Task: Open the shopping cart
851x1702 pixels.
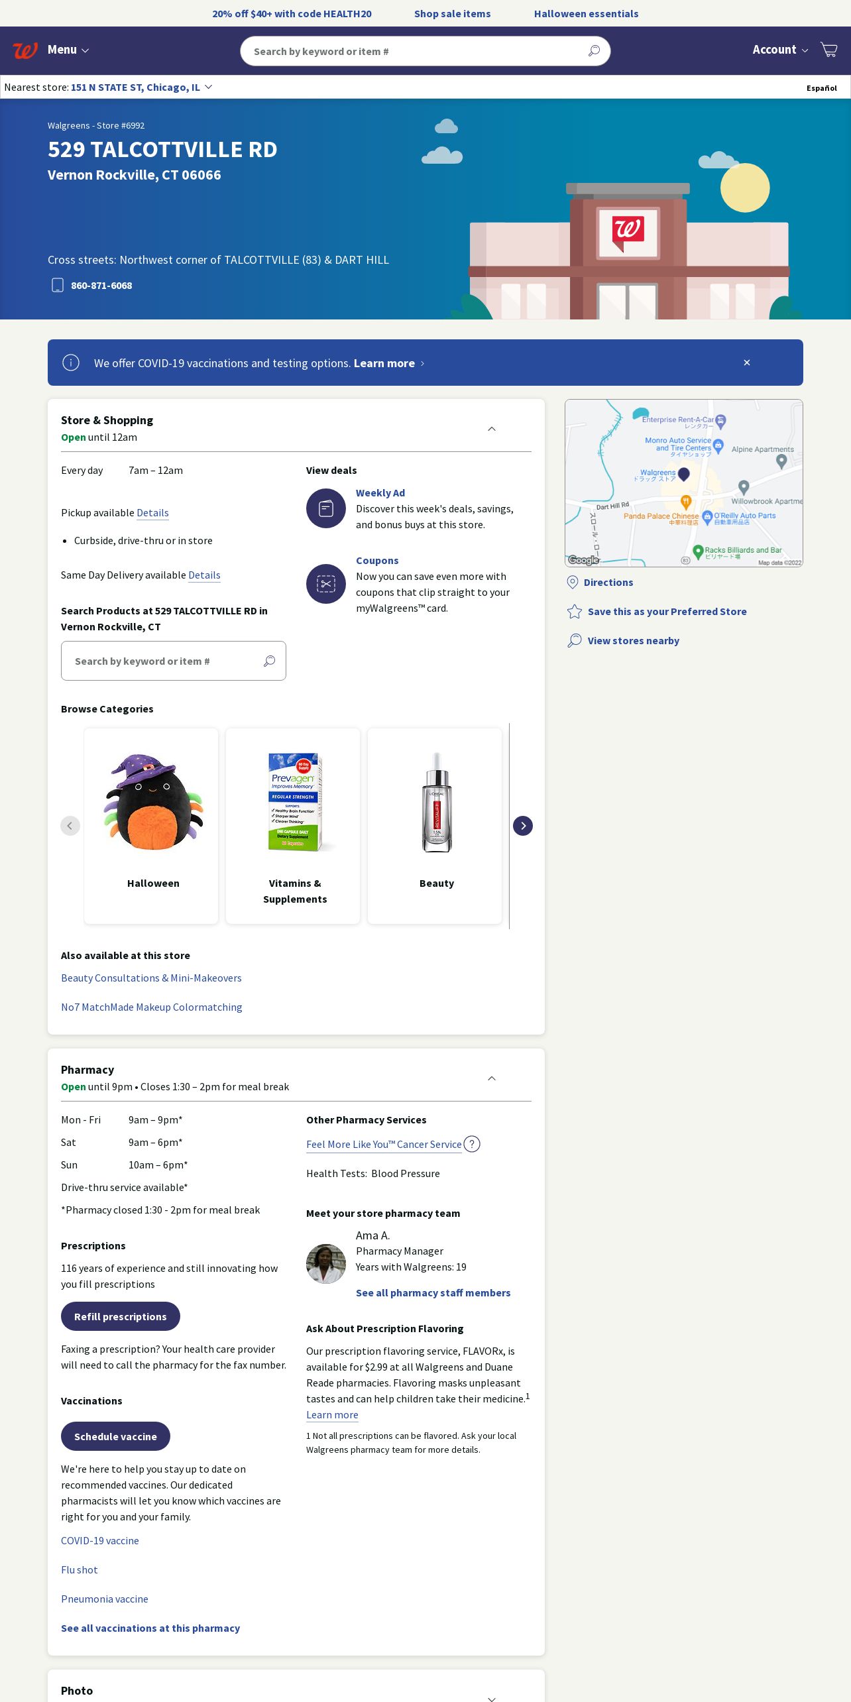Action: (x=828, y=50)
